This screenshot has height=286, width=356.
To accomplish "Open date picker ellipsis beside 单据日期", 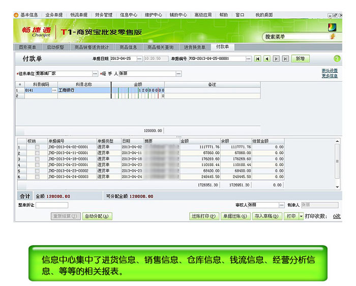I will (139, 58).
